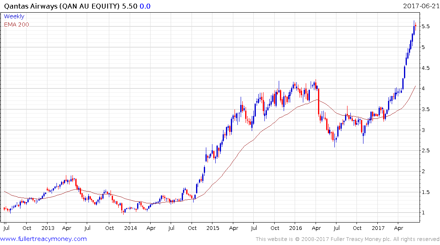This screenshot has height=245, width=440.
Task: Click the '5.5' price axis label
Action: pos(425,26)
